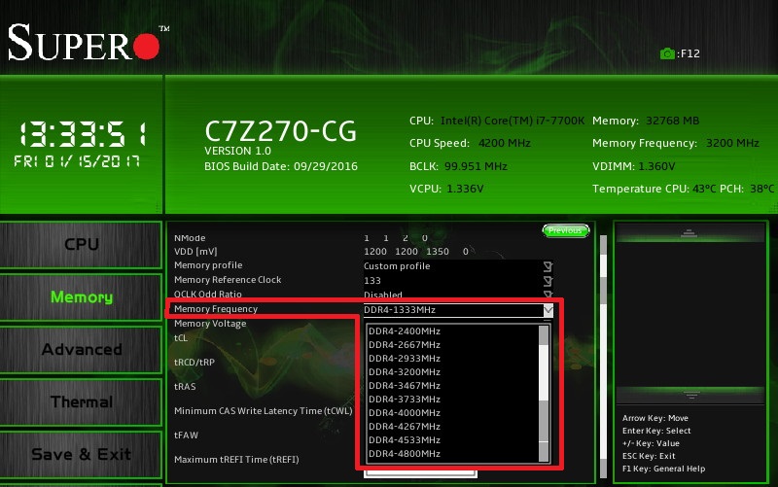Click the system clock time display
Screen dimensions: 778x487
(83, 134)
